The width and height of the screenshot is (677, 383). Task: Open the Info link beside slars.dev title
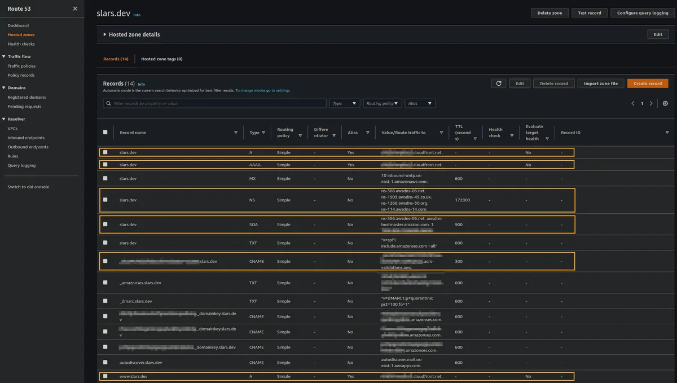coord(137,15)
